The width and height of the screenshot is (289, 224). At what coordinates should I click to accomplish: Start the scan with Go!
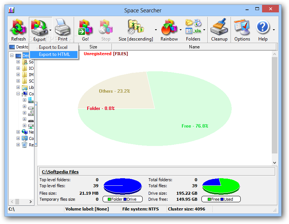point(85,27)
